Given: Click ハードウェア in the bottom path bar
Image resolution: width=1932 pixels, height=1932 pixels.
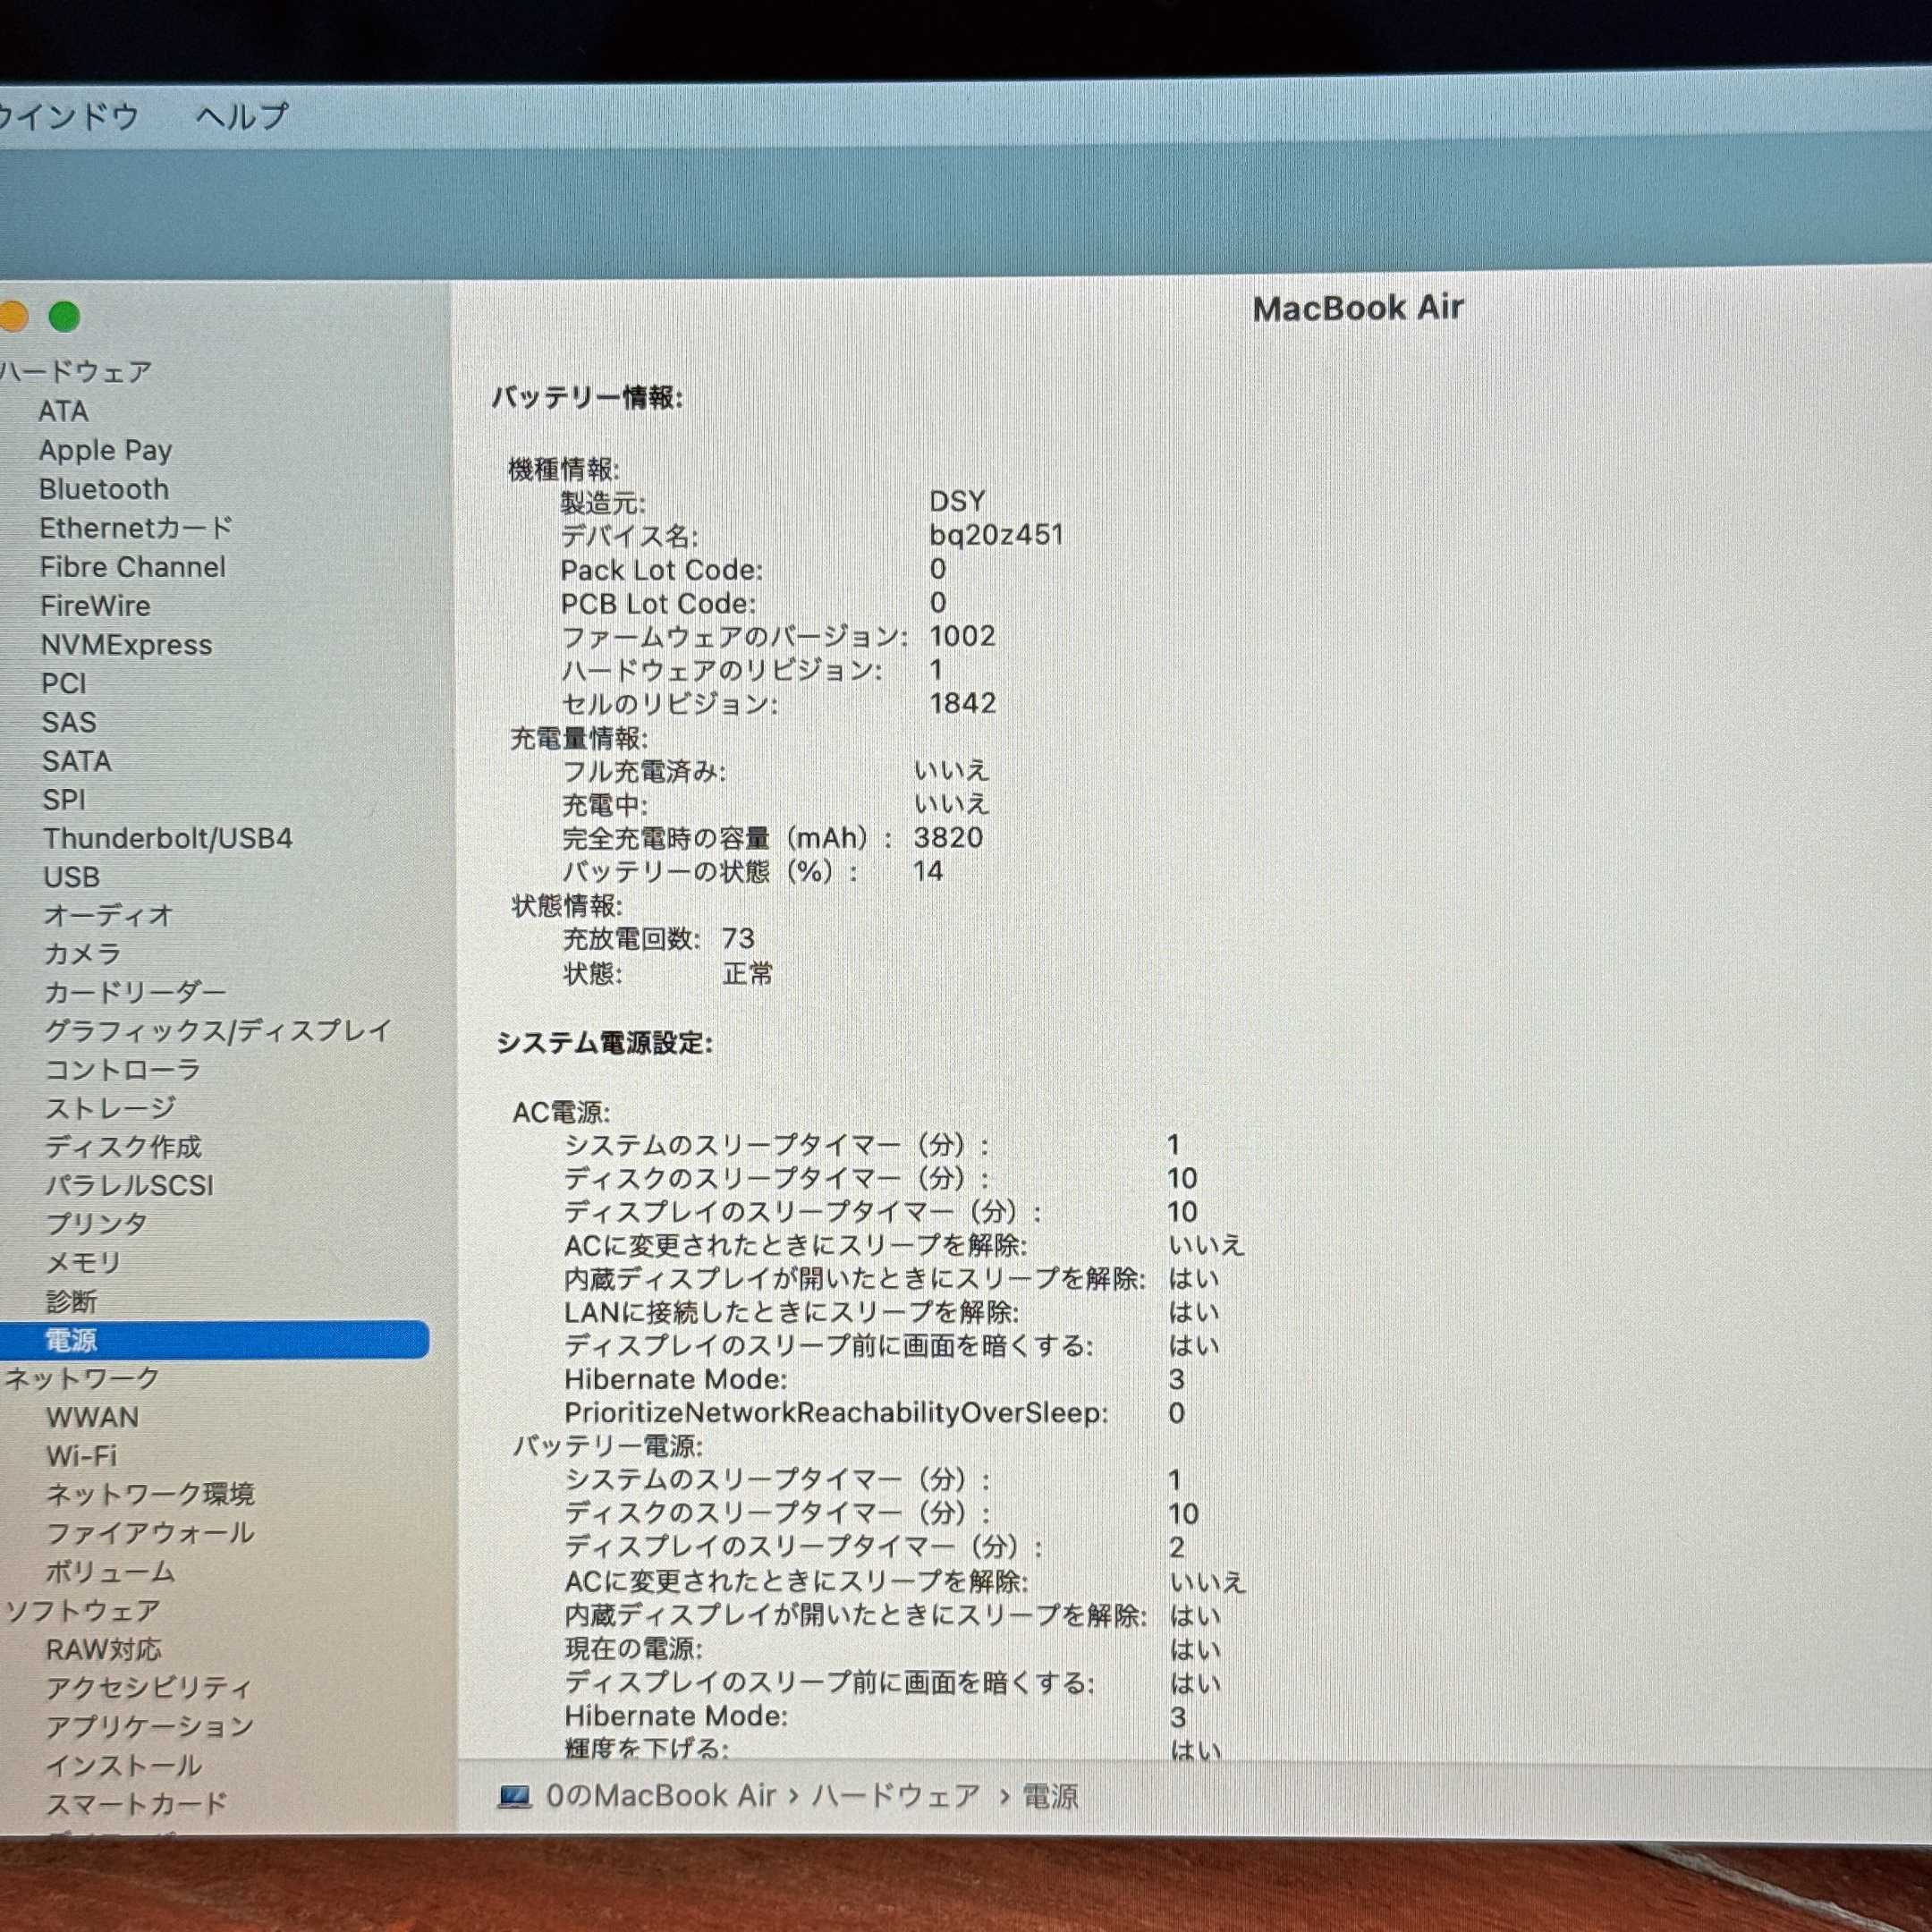Looking at the screenshot, I should coord(895,1796).
